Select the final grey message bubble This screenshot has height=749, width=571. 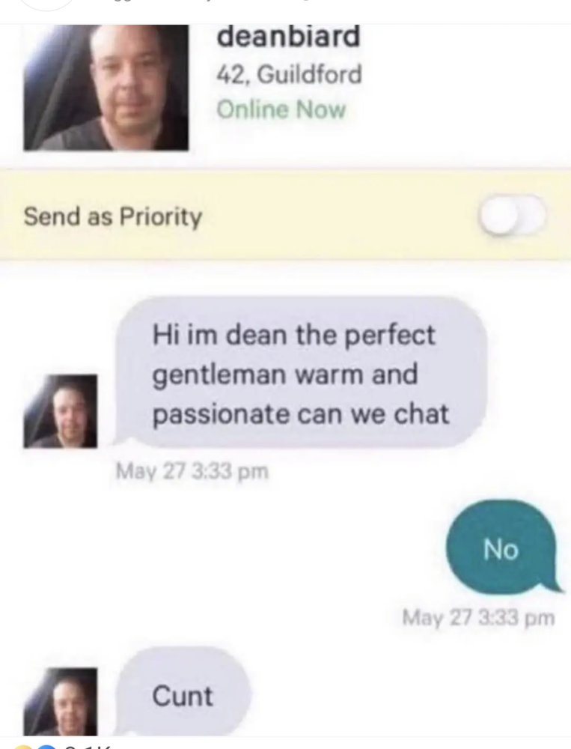click(183, 693)
